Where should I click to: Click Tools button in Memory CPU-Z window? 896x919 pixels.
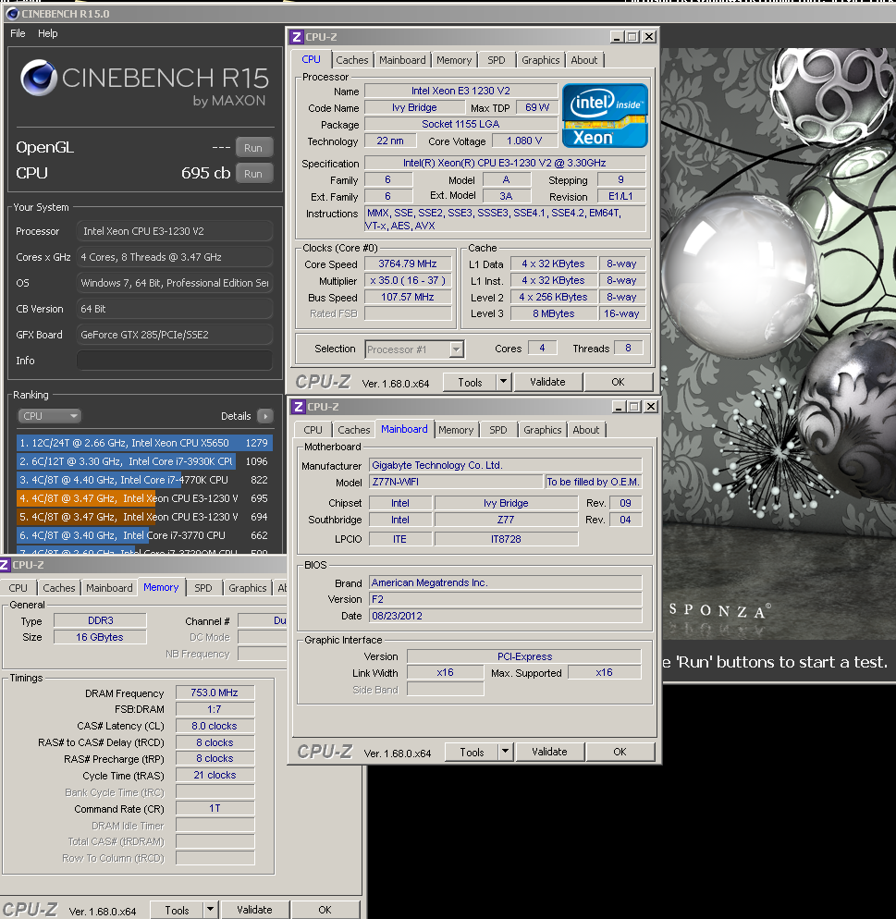[177, 910]
